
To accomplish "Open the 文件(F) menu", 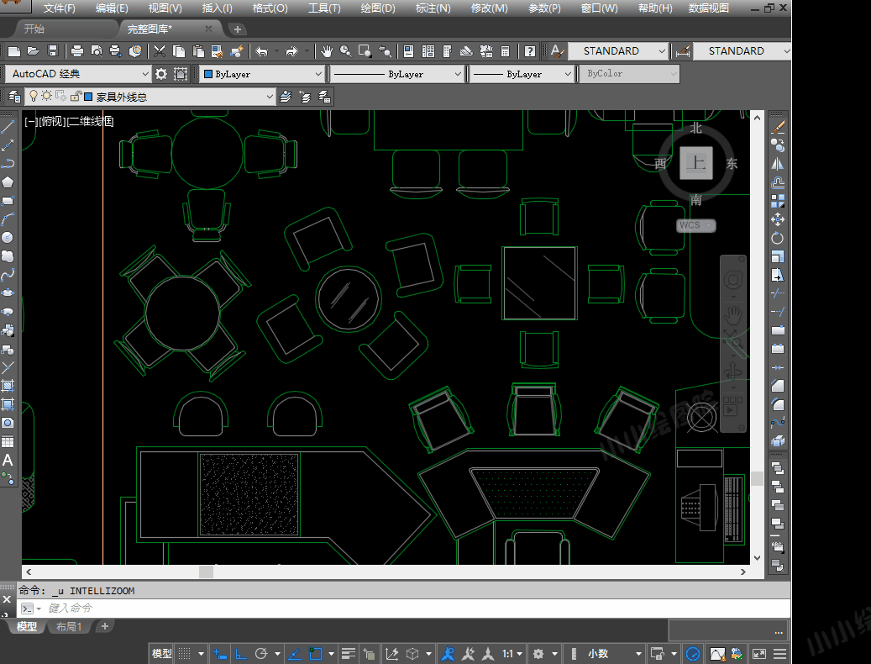I will [60, 8].
